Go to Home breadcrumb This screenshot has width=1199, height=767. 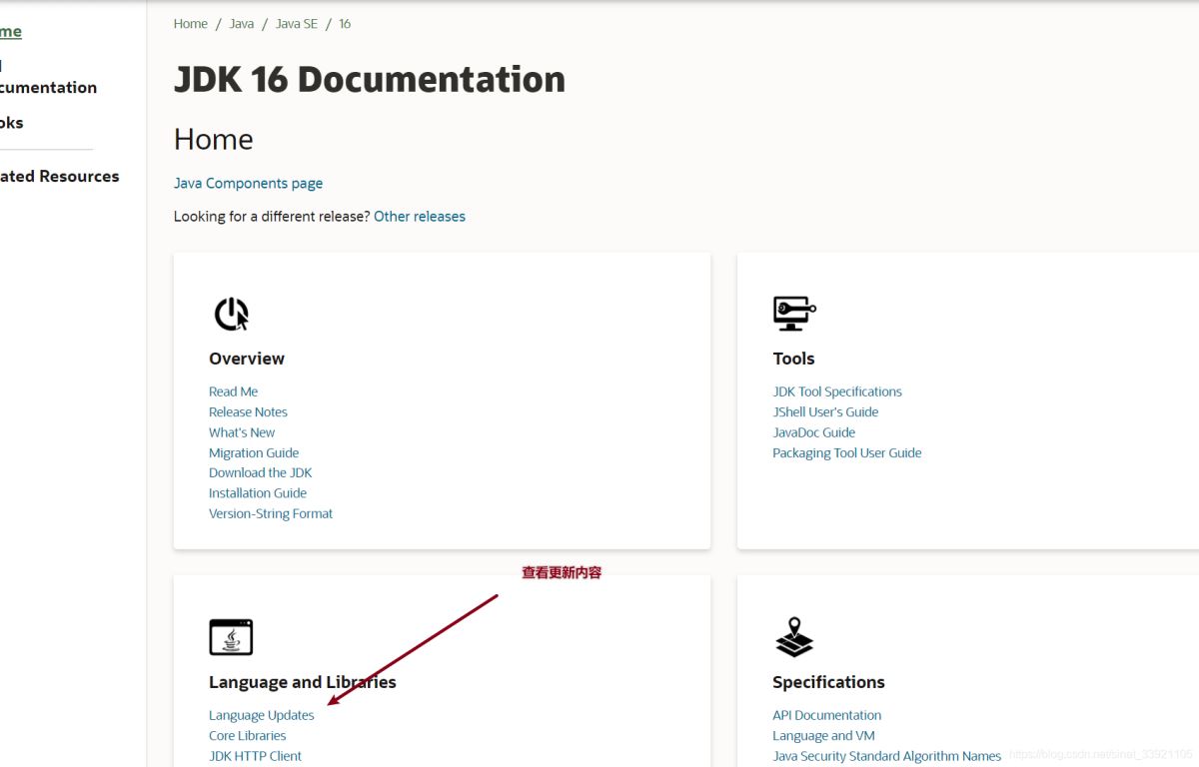tap(191, 24)
